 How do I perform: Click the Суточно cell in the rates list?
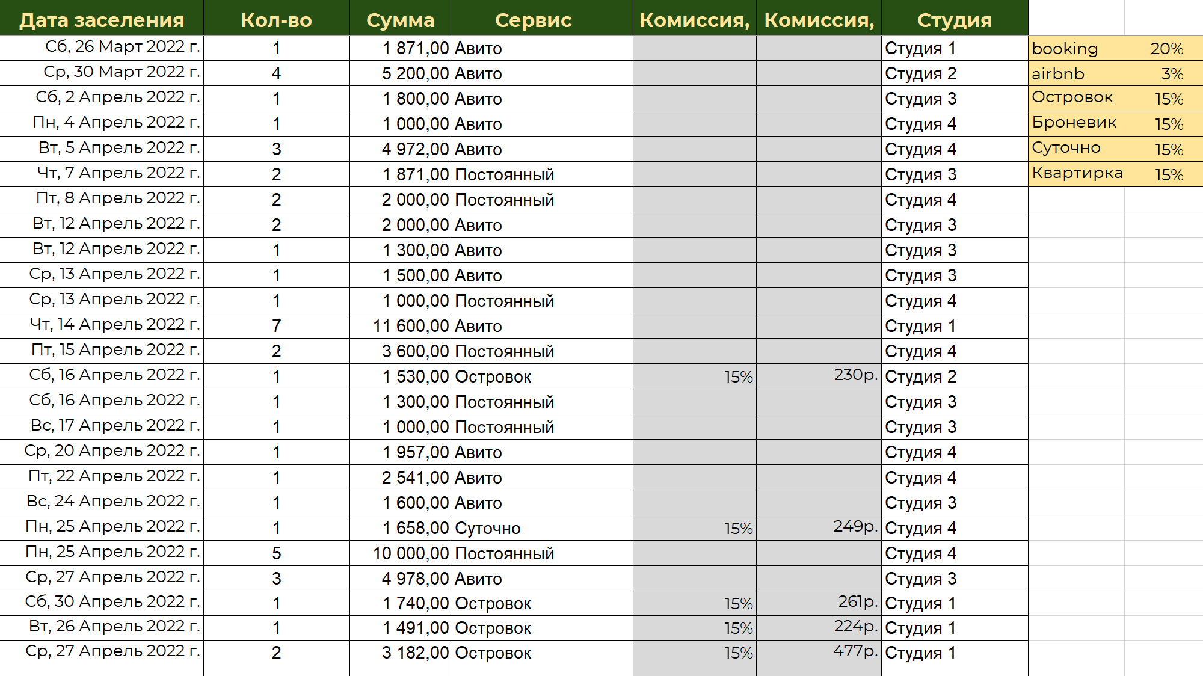coord(1076,149)
